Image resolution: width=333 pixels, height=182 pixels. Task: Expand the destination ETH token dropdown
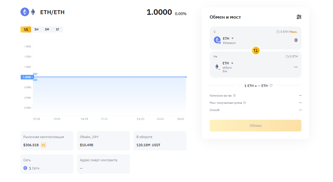coord(232,63)
